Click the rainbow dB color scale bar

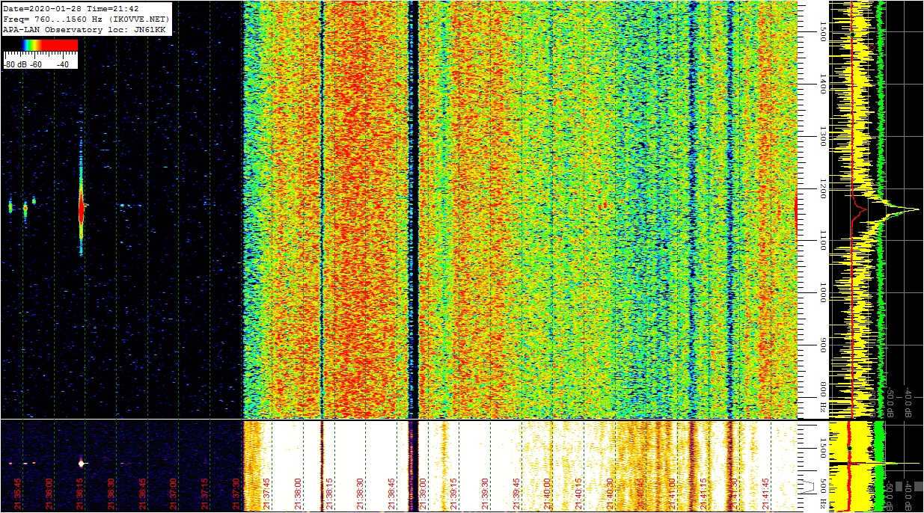(40, 46)
